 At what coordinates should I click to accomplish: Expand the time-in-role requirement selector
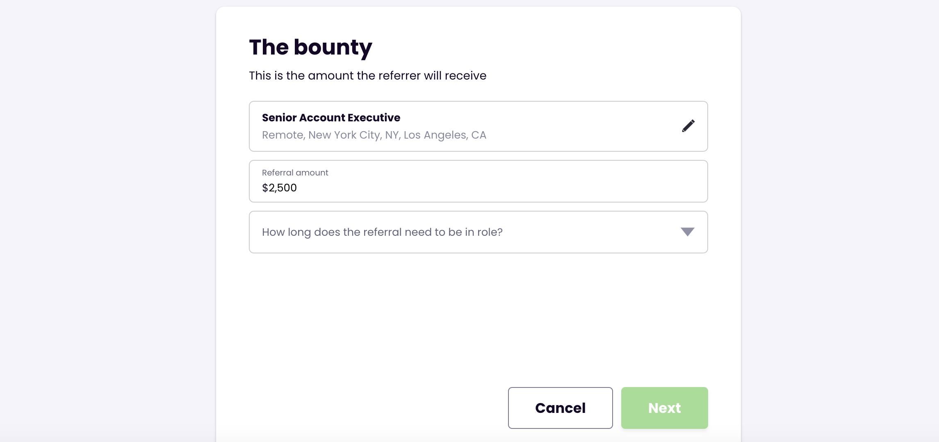click(x=478, y=232)
